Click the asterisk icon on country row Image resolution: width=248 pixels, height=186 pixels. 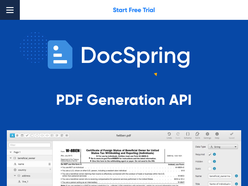tap(50, 169)
